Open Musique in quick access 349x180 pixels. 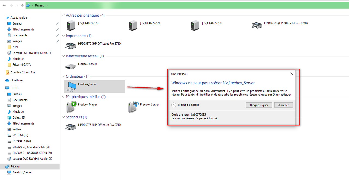pos(18,59)
